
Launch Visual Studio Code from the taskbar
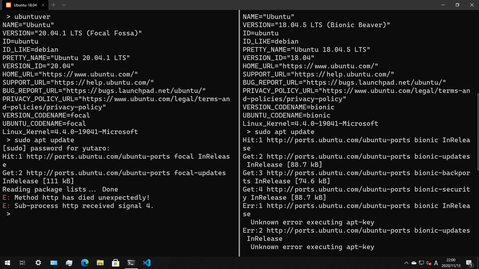pyautogui.click(x=146, y=263)
